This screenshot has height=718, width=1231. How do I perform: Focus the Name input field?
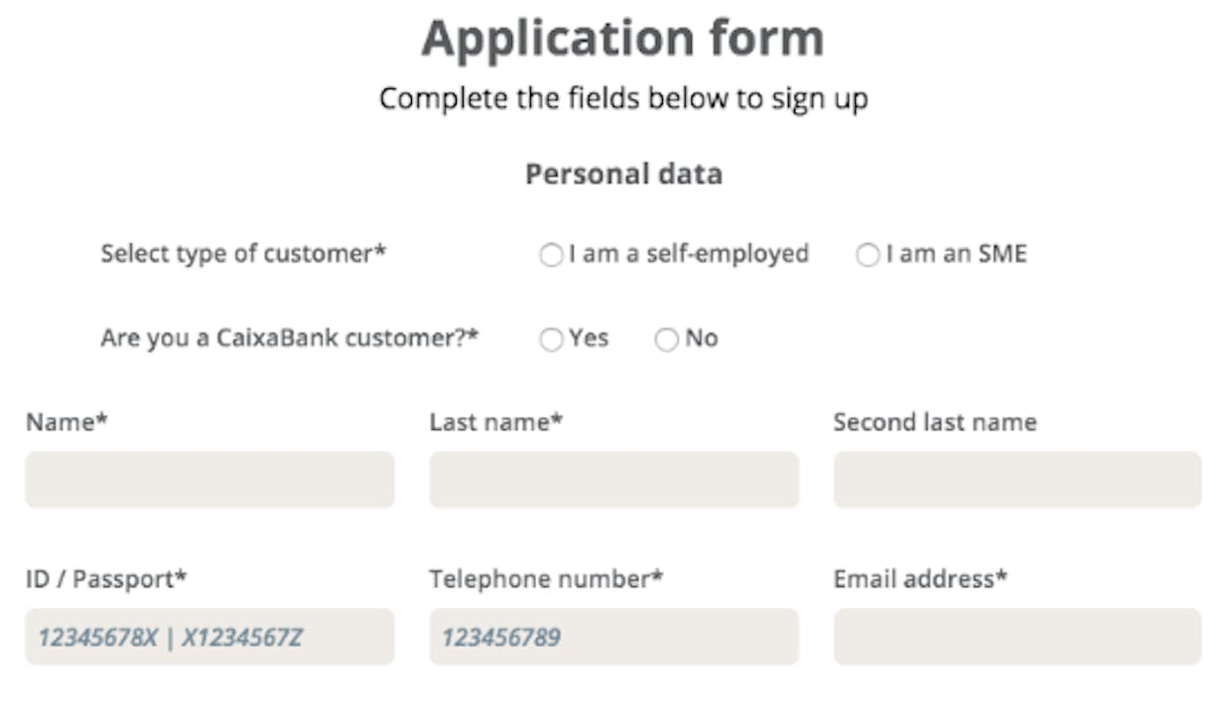[209, 480]
